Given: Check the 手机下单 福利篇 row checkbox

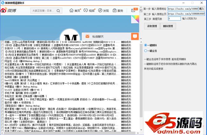Looking at the screenshot, I should 2,93.
